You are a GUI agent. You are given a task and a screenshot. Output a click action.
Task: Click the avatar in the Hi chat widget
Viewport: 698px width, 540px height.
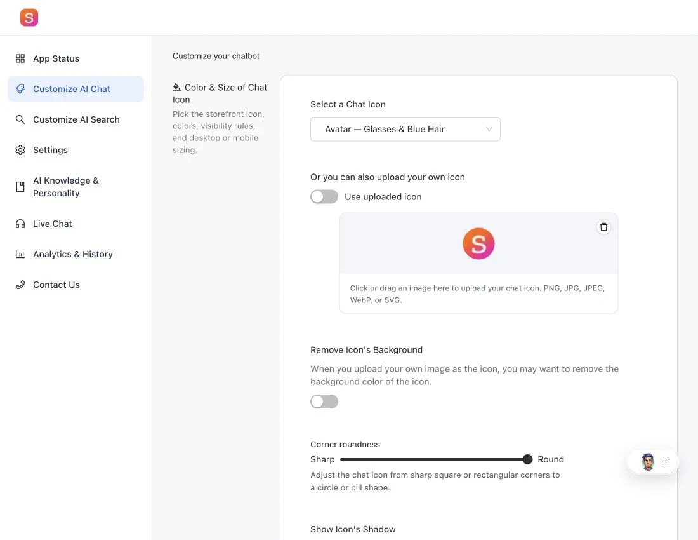click(648, 462)
